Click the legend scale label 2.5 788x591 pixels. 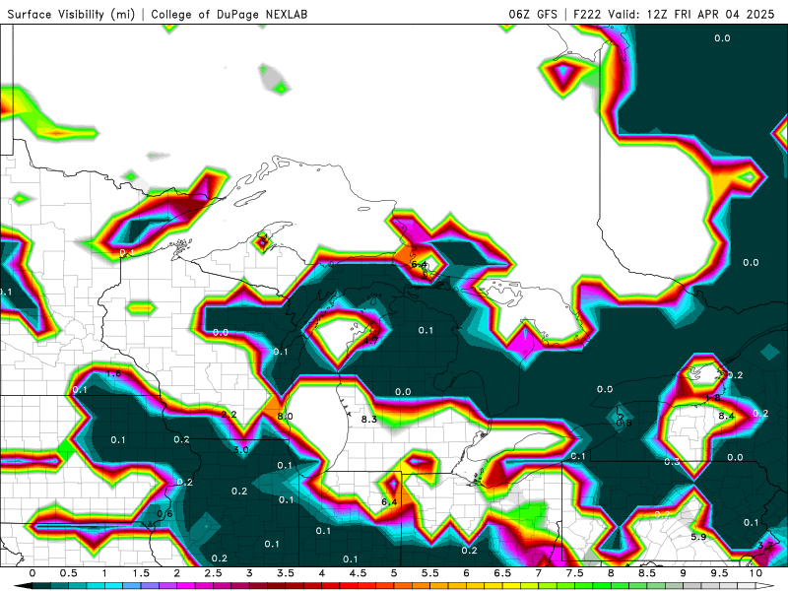coord(213,573)
